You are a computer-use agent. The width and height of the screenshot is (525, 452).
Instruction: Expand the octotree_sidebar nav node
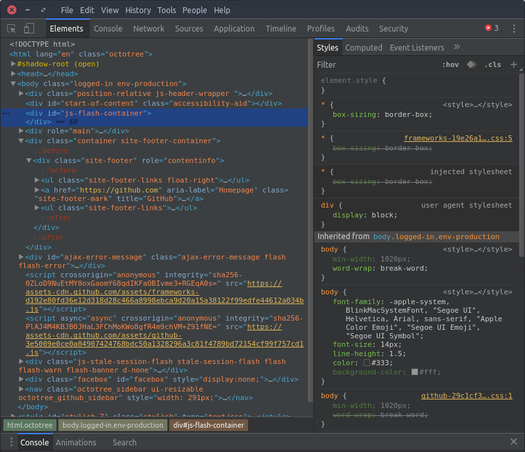(21, 389)
